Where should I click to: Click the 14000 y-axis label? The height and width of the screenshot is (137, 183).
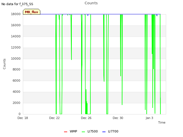coord(16,36)
